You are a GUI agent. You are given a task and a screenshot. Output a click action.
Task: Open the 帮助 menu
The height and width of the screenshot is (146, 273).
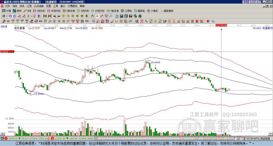[82, 6]
